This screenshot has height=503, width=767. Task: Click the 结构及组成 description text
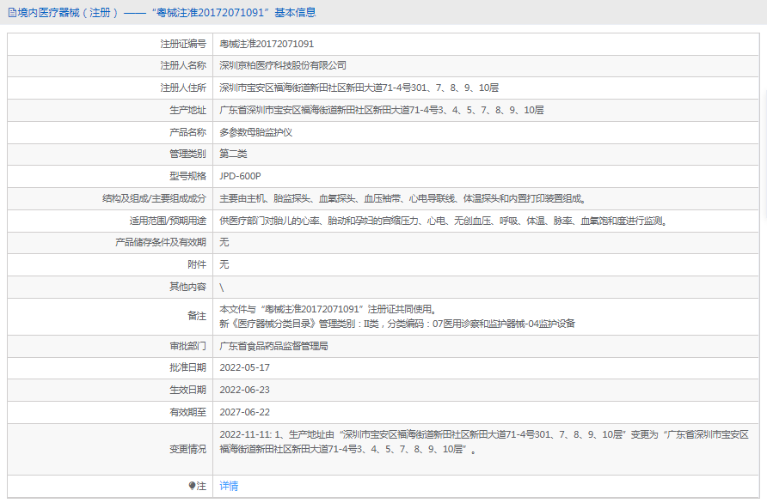tap(403, 199)
